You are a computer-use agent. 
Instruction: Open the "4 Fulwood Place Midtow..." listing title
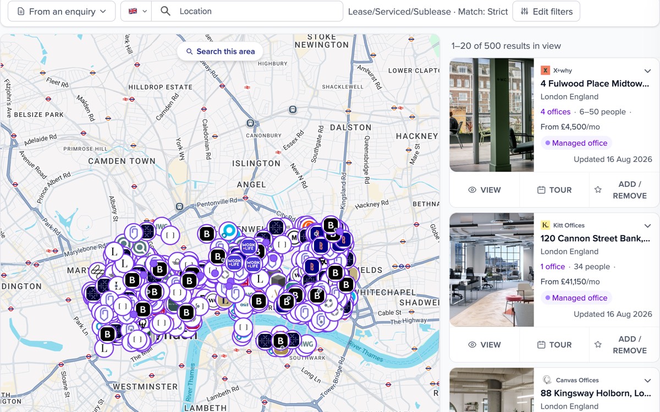point(595,83)
